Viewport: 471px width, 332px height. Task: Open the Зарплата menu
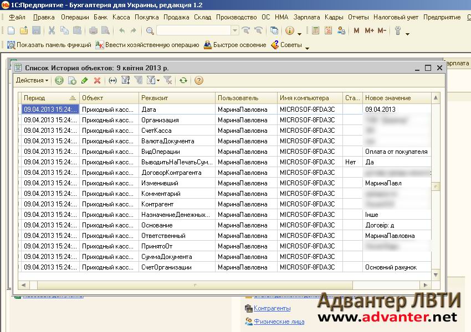tap(306, 17)
